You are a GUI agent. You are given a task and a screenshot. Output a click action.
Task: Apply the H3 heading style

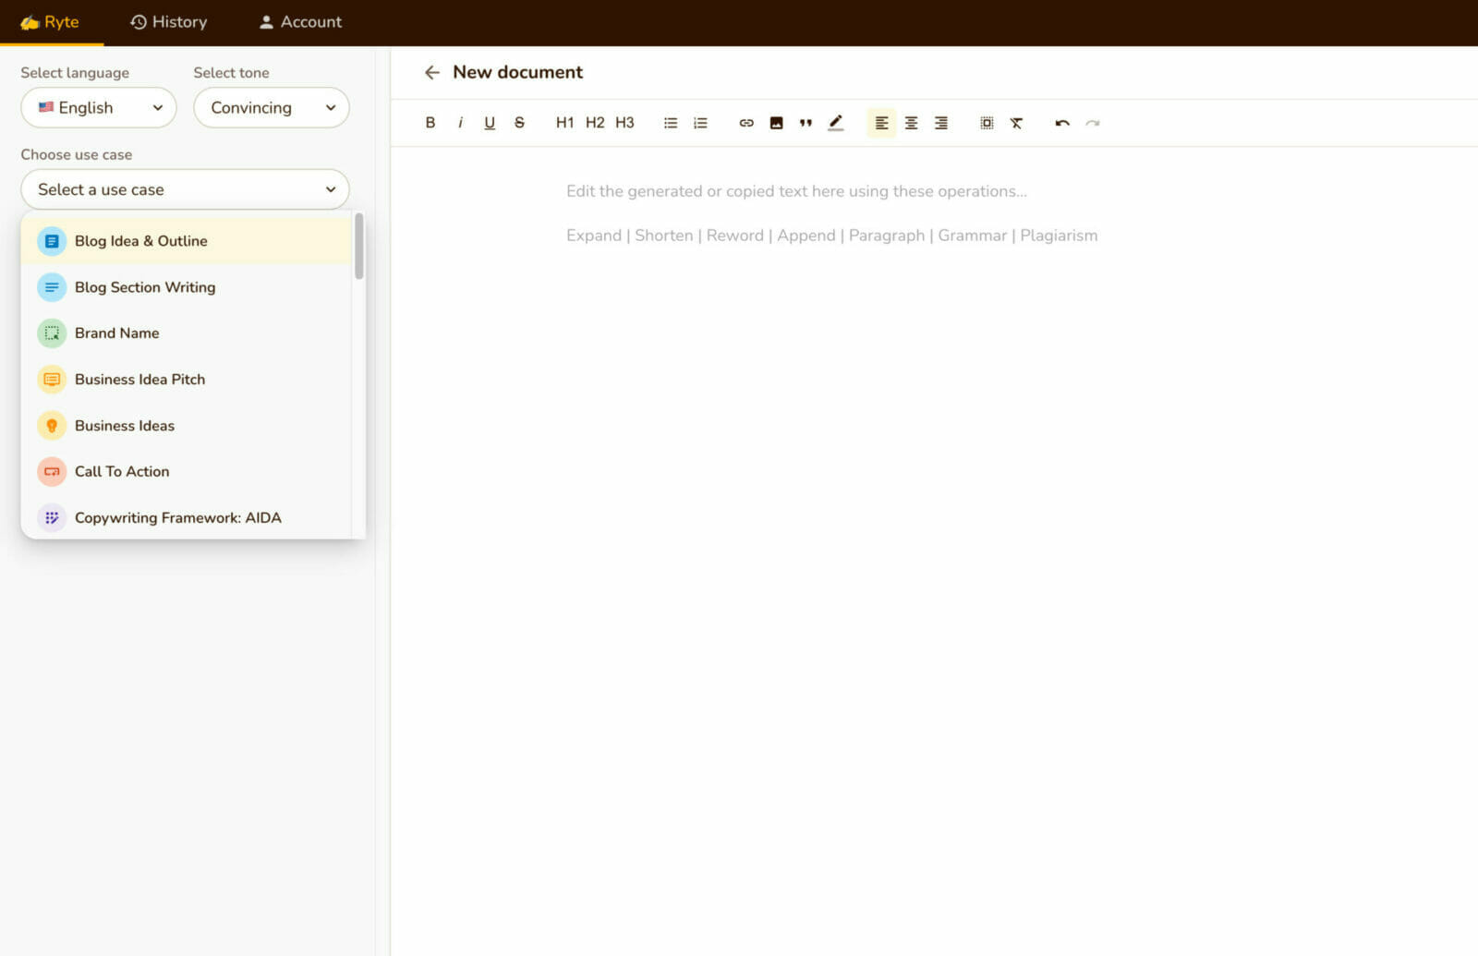point(624,123)
